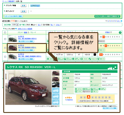Click the RX 5D 4WD car thumbnail
124x115 pixels.
coord(13,57)
